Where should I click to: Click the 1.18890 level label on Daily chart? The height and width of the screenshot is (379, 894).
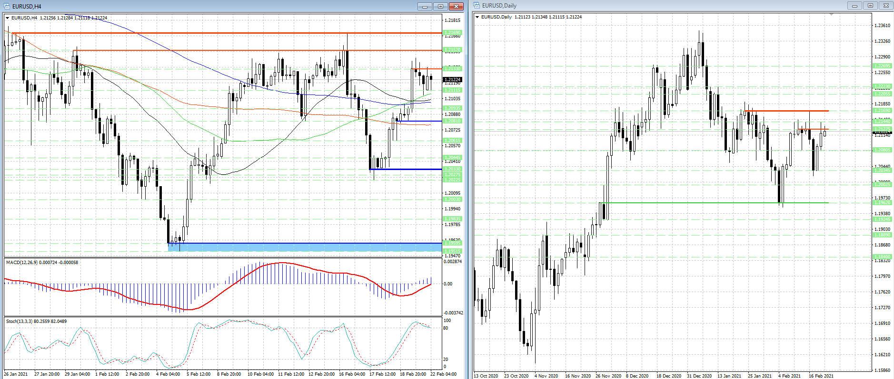coord(882,235)
